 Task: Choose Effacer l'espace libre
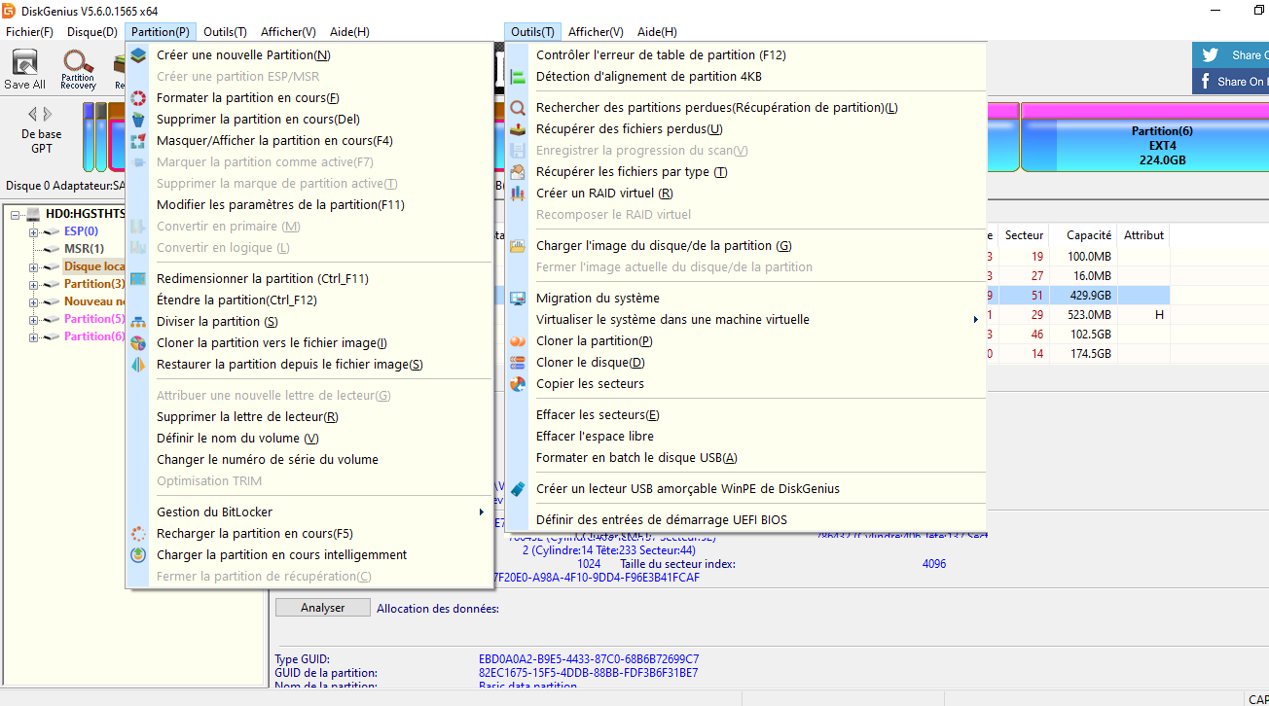[595, 437]
